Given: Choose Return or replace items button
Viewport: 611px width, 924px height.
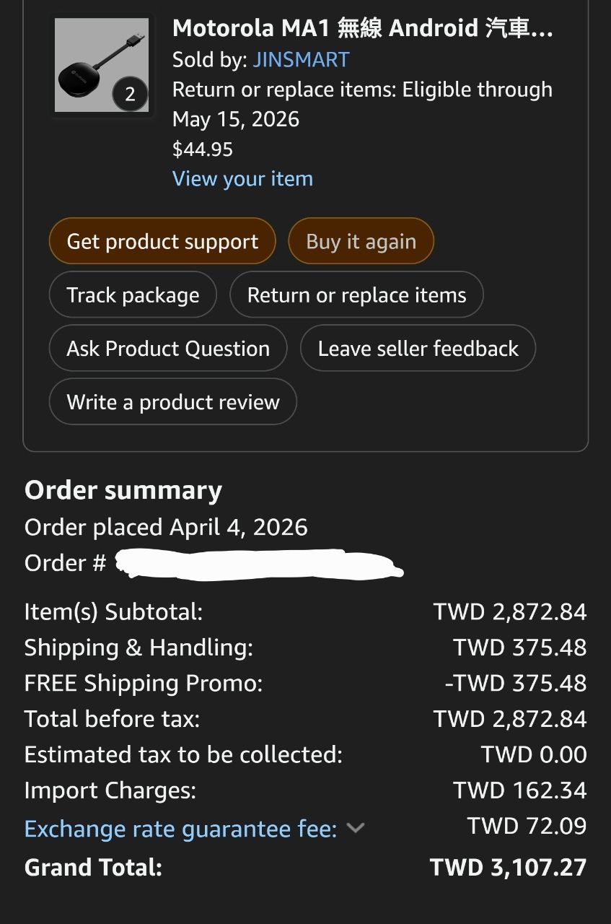Looking at the screenshot, I should [x=356, y=295].
